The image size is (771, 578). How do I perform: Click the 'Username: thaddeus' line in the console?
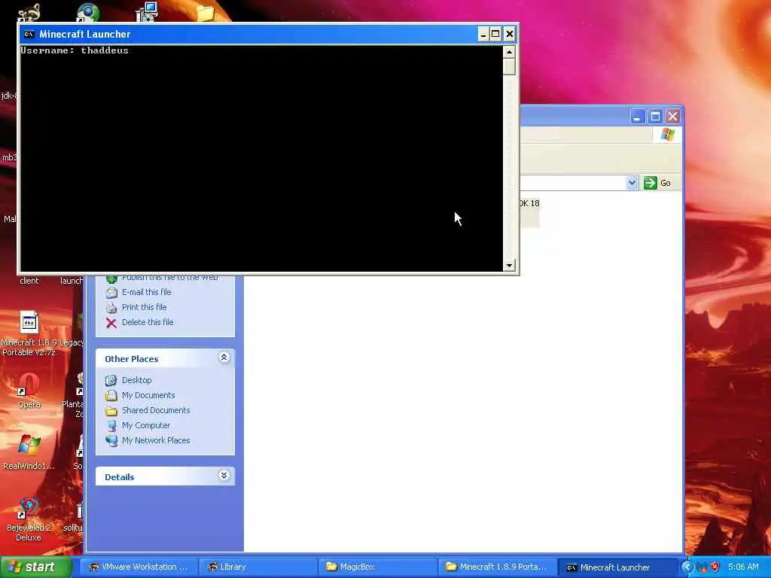point(75,50)
